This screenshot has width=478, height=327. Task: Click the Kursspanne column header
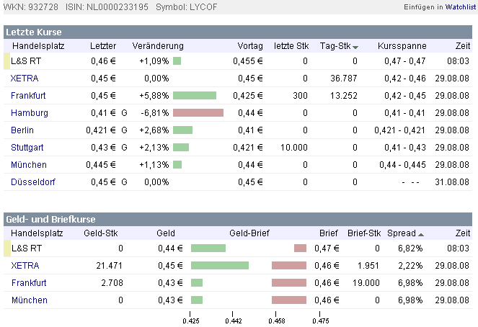402,46
